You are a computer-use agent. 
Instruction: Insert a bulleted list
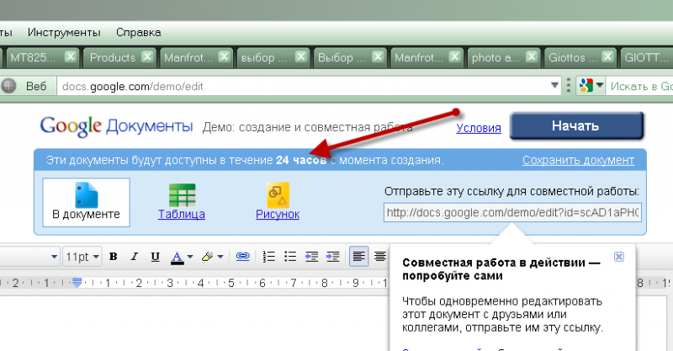pos(290,257)
